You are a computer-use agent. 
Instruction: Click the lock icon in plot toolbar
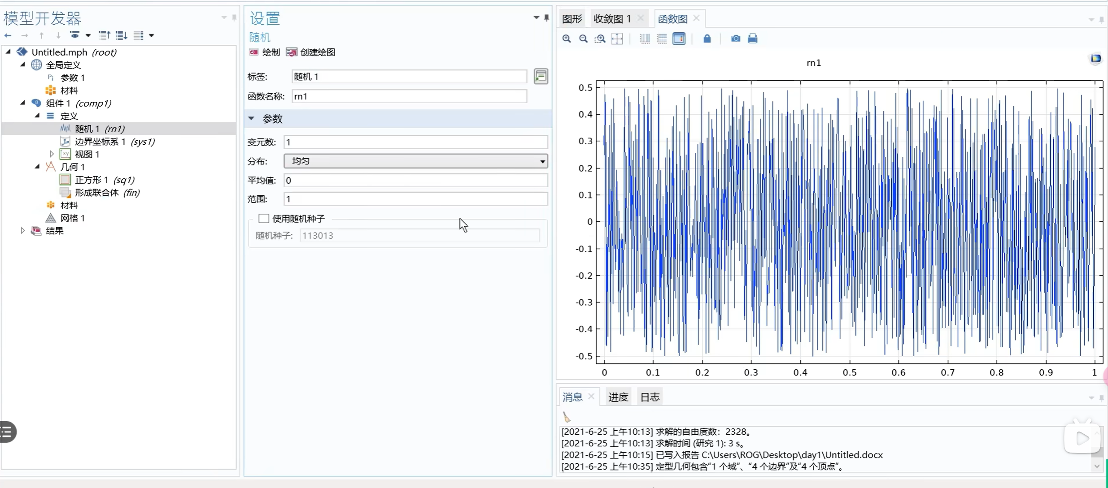click(x=707, y=39)
